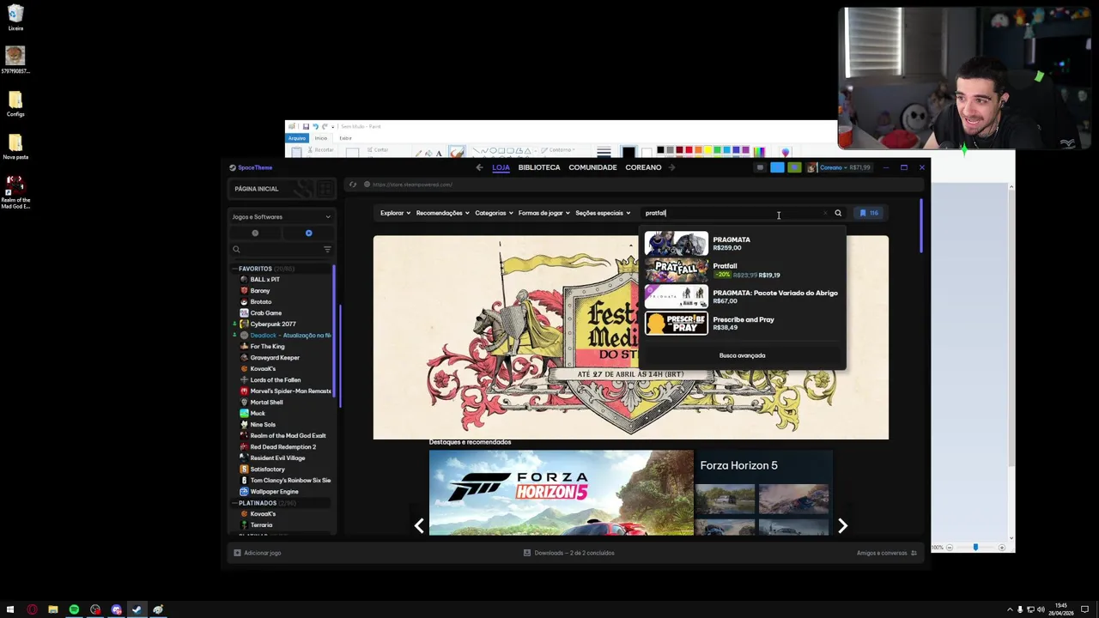Show next featured game in carousel
Screen dimensions: 1099x618
pyautogui.click(x=842, y=525)
